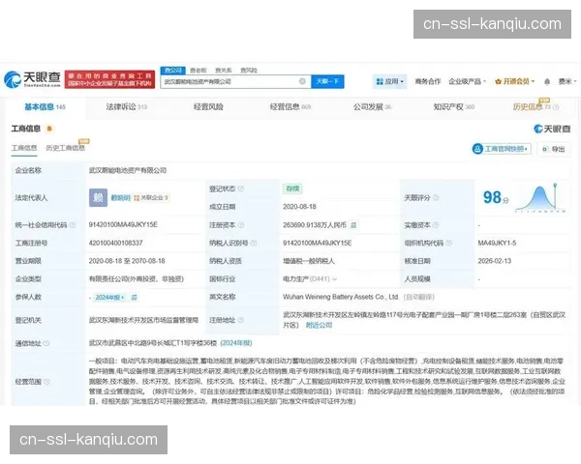Click the orange icon beside 工商信息 heading
This screenshot has height=464, width=581.
pos(49,129)
